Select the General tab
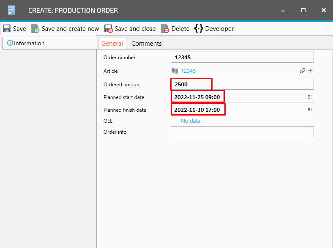The height and width of the screenshot is (248, 333). point(112,43)
